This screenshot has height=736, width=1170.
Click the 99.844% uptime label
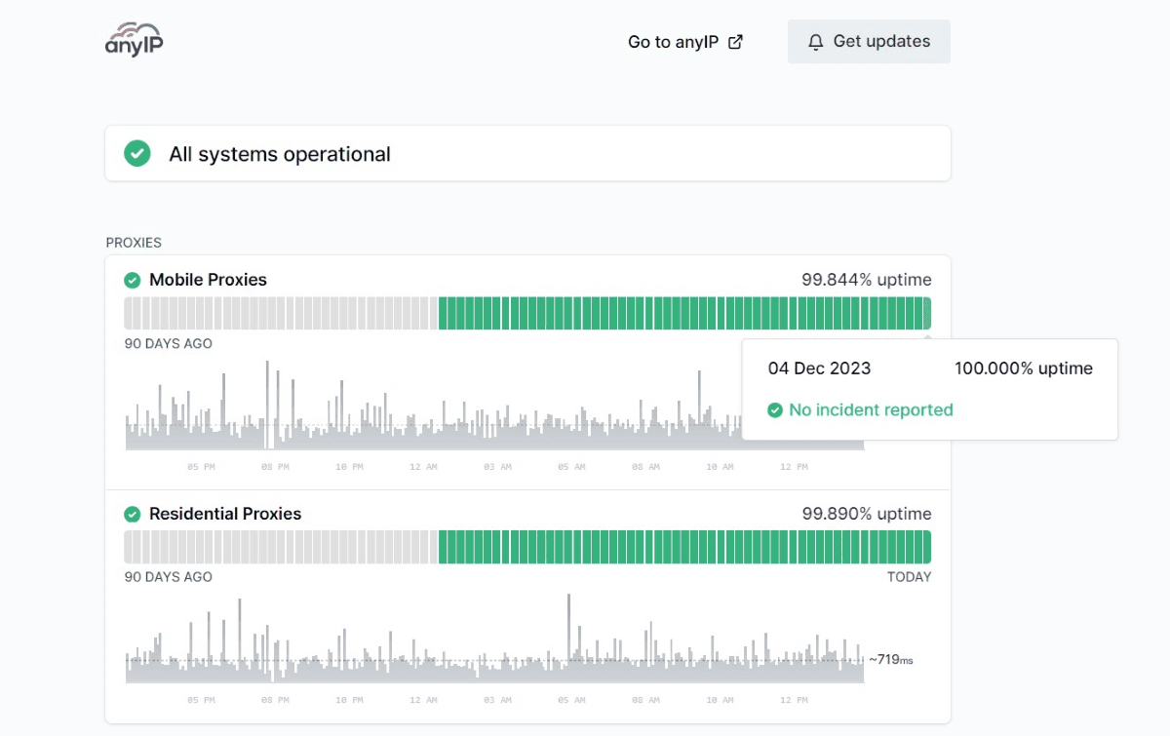click(867, 280)
